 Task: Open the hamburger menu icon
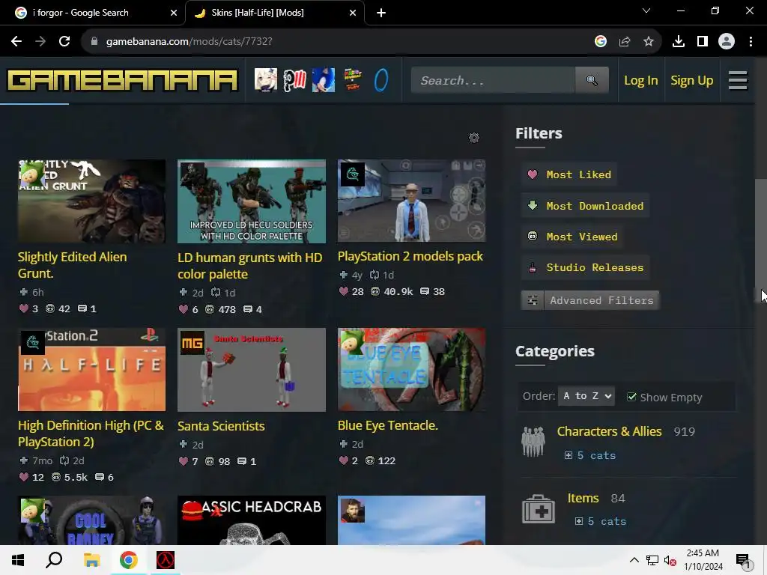coord(738,80)
